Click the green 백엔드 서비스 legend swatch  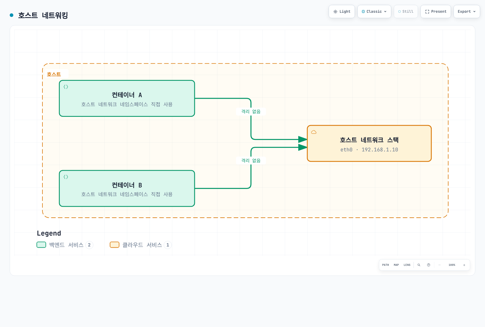click(x=41, y=245)
